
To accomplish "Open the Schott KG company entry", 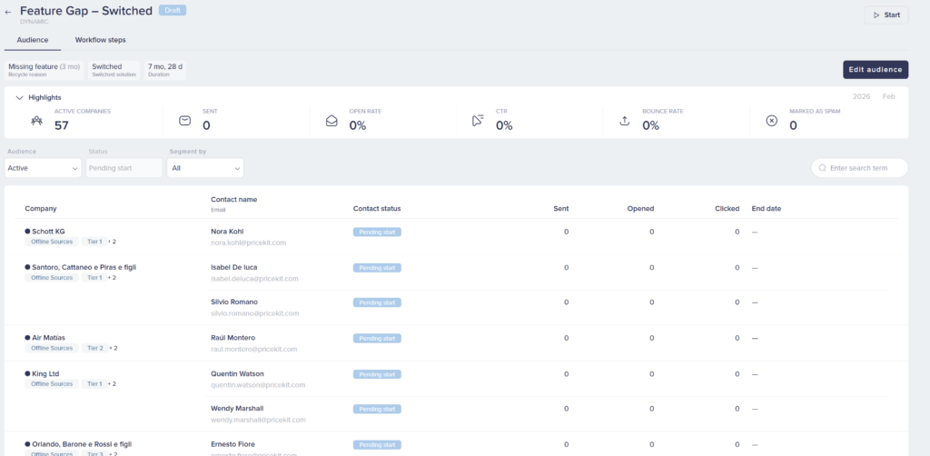I will tap(48, 232).
